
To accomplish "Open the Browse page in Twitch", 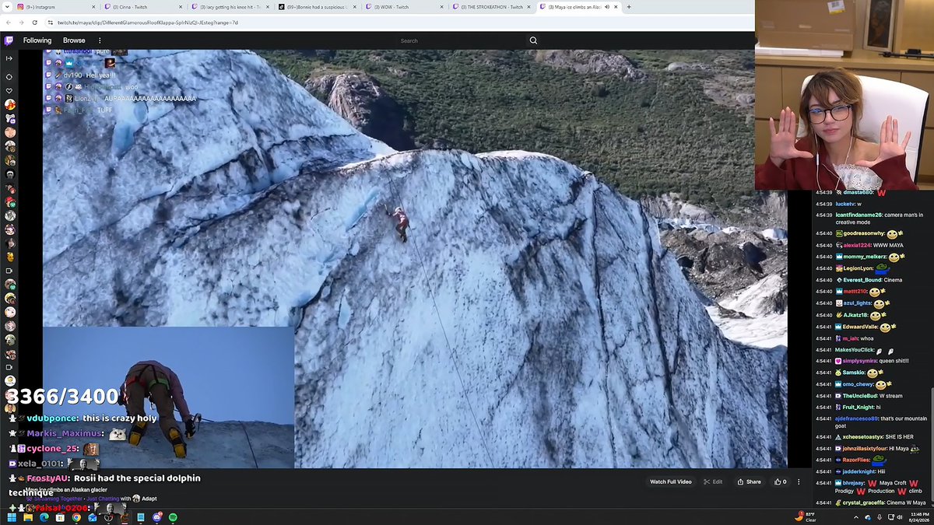I will tap(74, 40).
